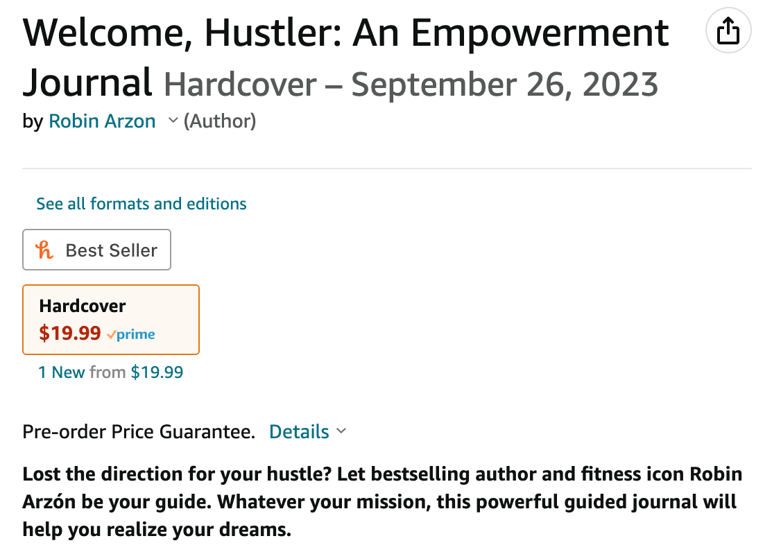Expand the chevron beside Robin Arzon
Viewport: 781px width, 552px height.
(173, 120)
